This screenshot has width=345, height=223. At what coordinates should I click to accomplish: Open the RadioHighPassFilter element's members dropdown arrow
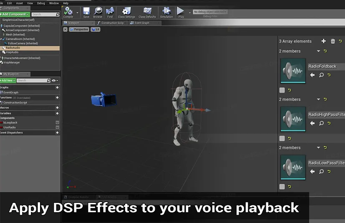318,99
